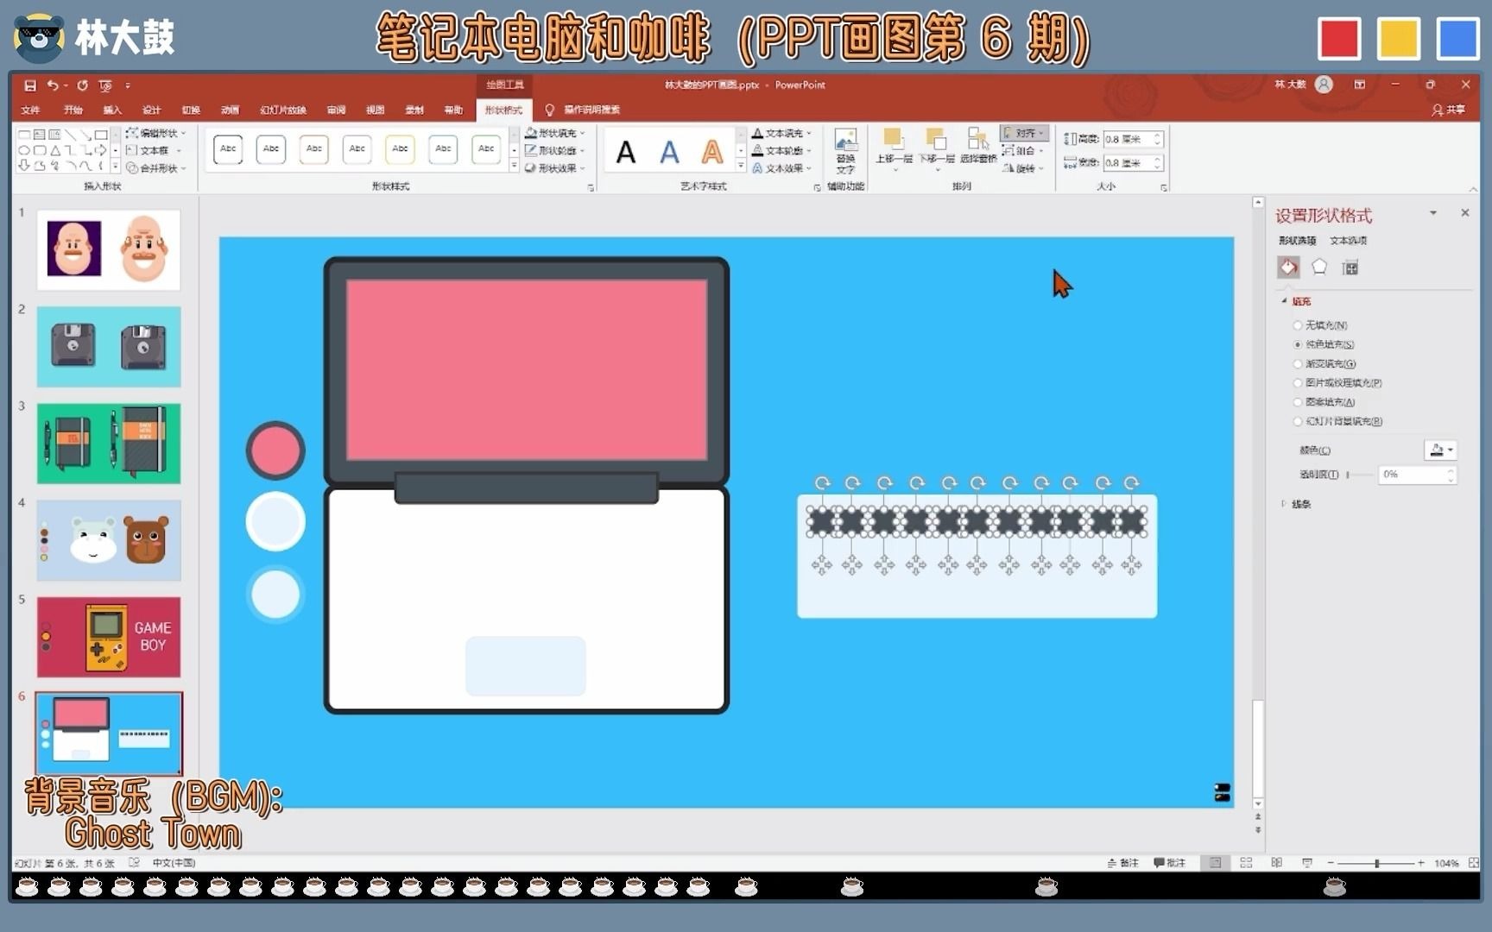Open Fill & Line paint bucket tab
1492x932 pixels.
[x=1288, y=268]
